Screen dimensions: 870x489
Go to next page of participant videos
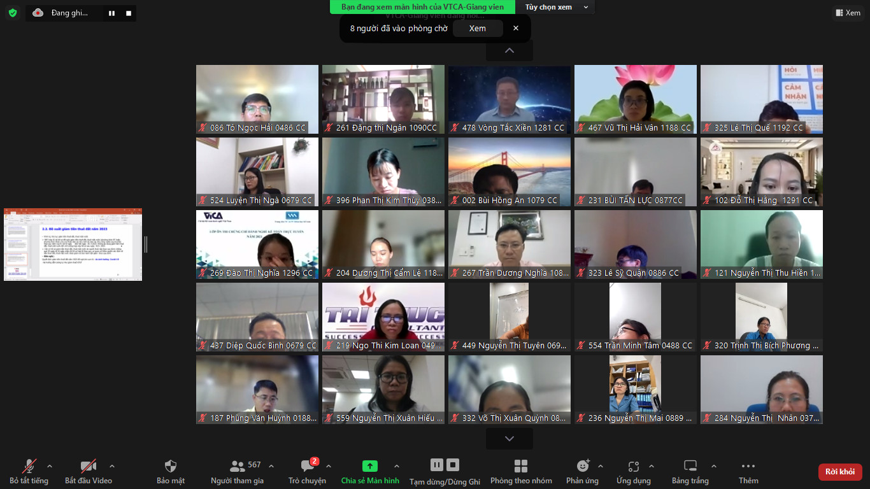pyautogui.click(x=510, y=439)
